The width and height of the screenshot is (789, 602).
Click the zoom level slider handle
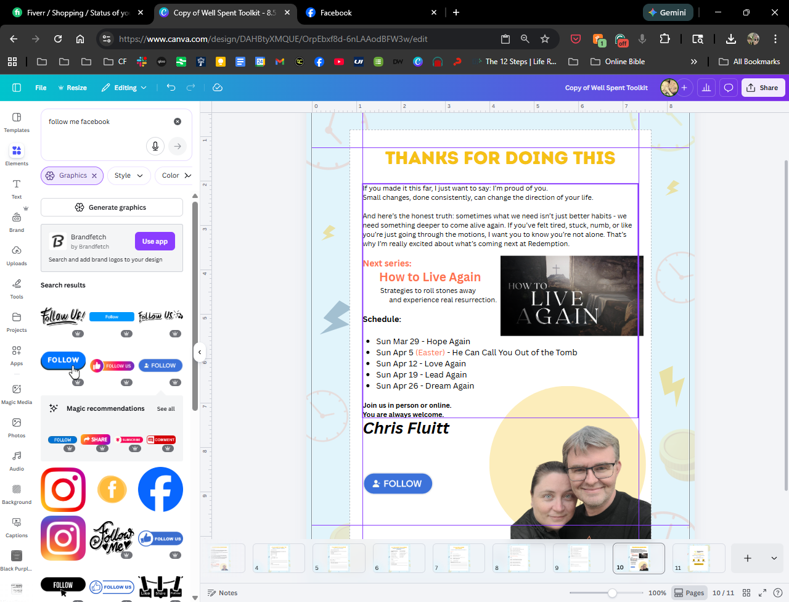point(612,593)
